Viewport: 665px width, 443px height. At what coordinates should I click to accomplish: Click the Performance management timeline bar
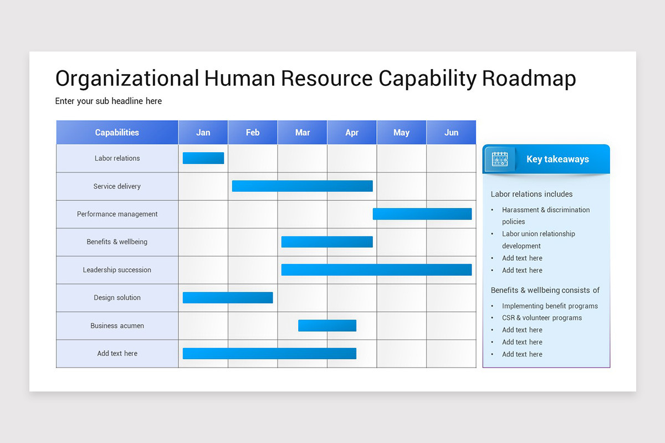[x=422, y=214]
